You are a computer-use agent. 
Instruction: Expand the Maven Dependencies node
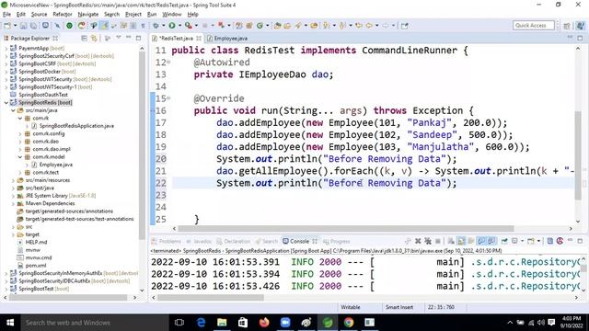[13, 203]
